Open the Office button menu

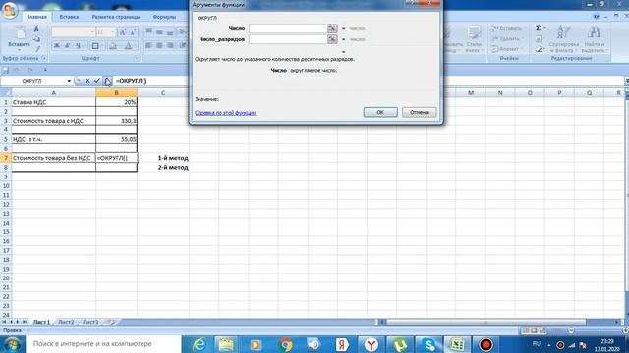(x=10, y=11)
